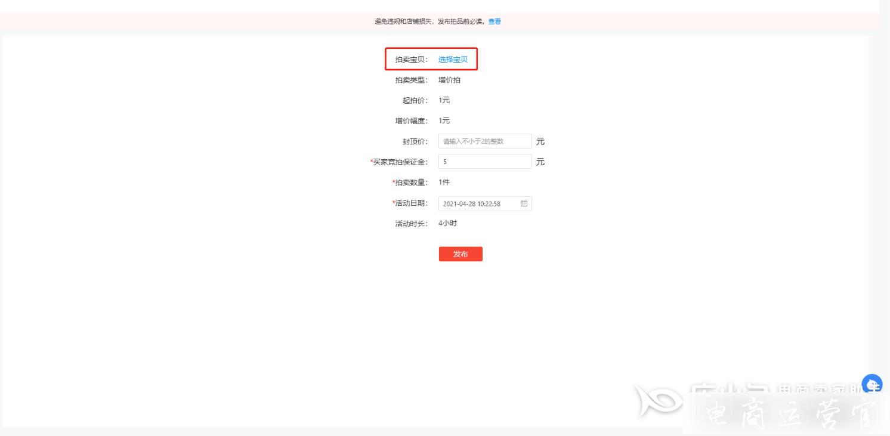Click the 封顶价 input field

tap(485, 141)
